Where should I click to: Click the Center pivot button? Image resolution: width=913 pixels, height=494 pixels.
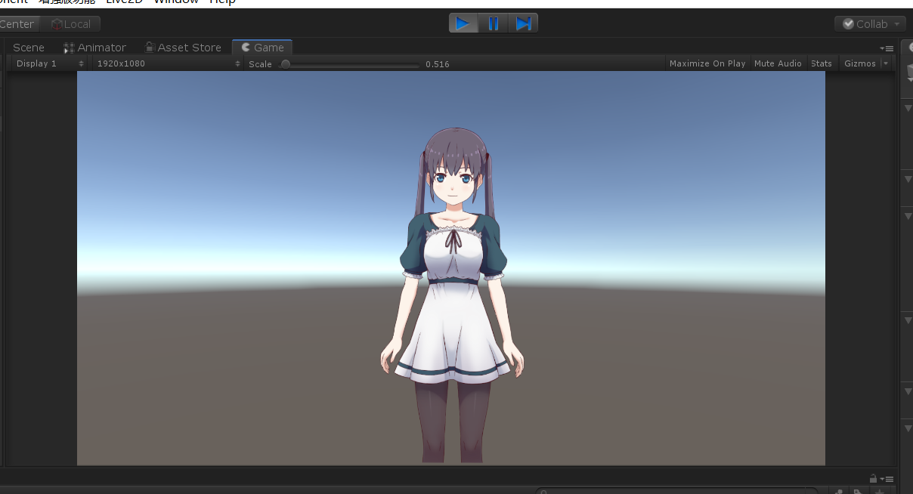pos(15,23)
